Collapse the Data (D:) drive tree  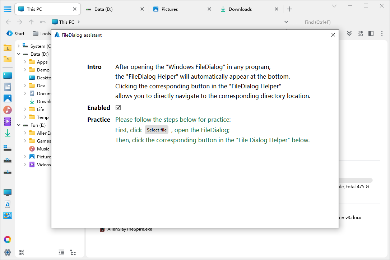coord(19,54)
